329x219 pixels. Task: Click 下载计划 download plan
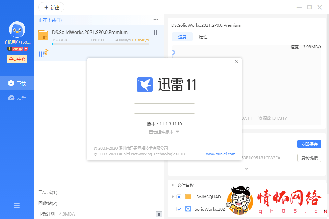click(46, 214)
